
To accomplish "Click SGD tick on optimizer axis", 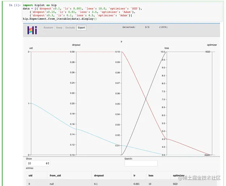I will click(x=208, y=52).
